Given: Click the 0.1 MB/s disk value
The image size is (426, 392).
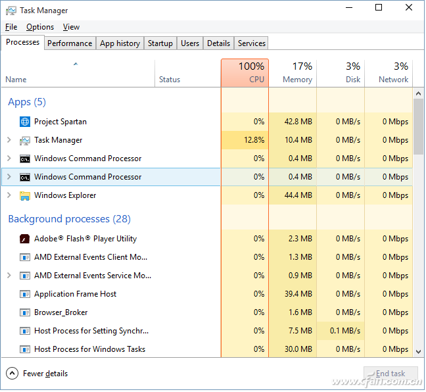Looking at the screenshot, I should click(x=346, y=331).
